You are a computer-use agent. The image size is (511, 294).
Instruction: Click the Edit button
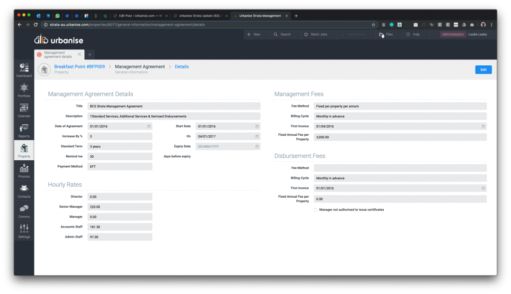[x=483, y=70]
